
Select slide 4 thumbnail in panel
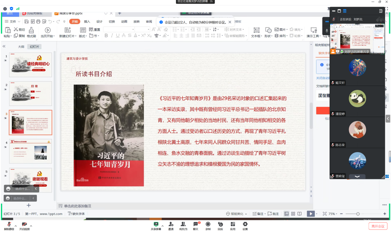31,151
